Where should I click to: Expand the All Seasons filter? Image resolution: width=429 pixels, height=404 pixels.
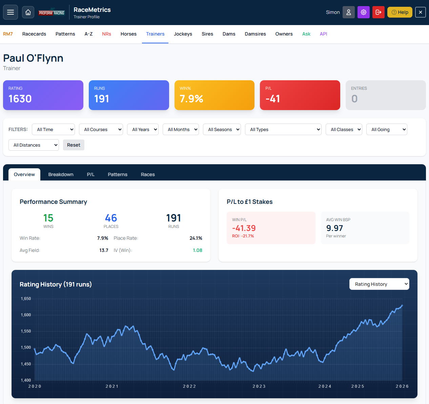click(x=222, y=129)
